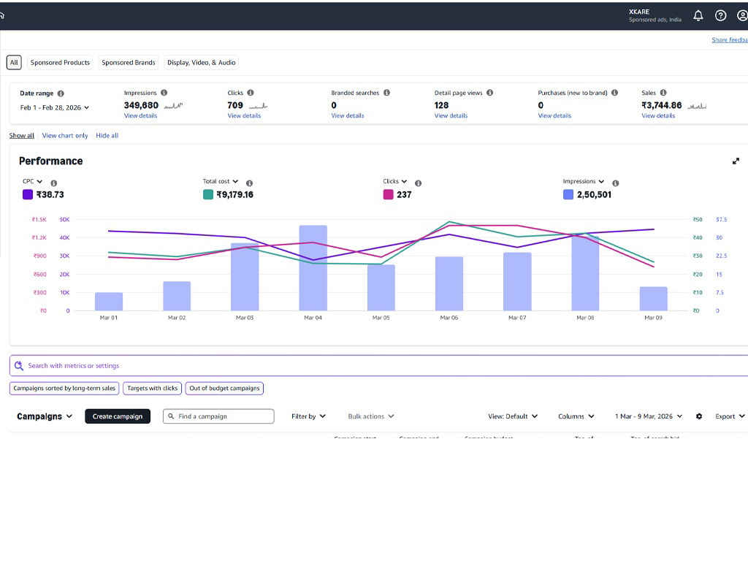Image resolution: width=748 pixels, height=561 pixels.
Task: Click the Create campaign button
Action: pos(118,416)
